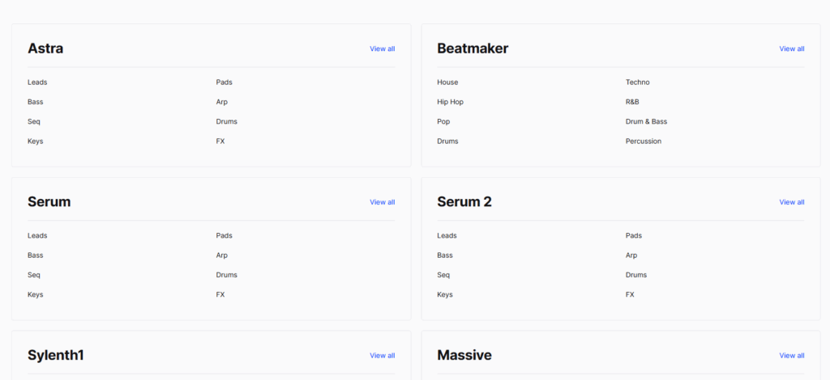Select Pads under Astra

[x=224, y=82]
